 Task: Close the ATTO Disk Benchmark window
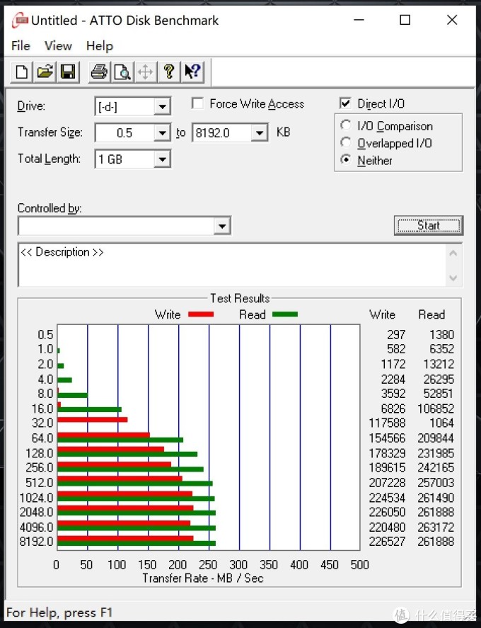pos(452,20)
